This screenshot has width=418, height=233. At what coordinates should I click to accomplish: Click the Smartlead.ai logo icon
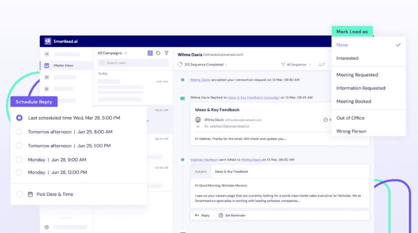tap(48, 41)
